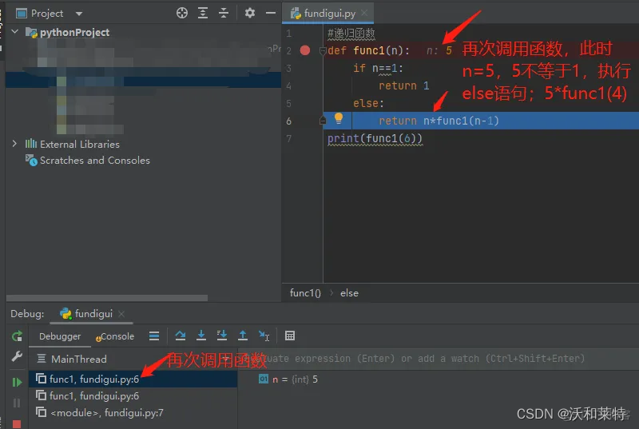Screen dimensions: 639x429
Task: Stop the debug session red square
Action: 17,424
